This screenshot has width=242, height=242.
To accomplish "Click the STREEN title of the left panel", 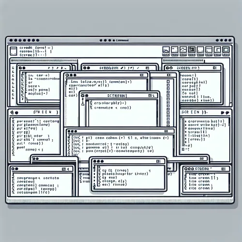I will (x=43, y=112).
